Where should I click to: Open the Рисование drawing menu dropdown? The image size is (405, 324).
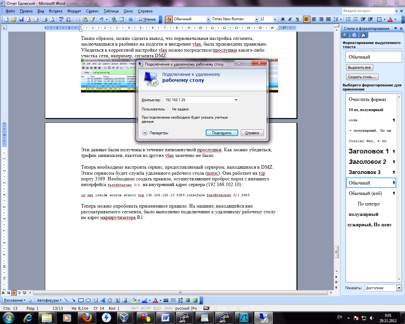[15, 300]
